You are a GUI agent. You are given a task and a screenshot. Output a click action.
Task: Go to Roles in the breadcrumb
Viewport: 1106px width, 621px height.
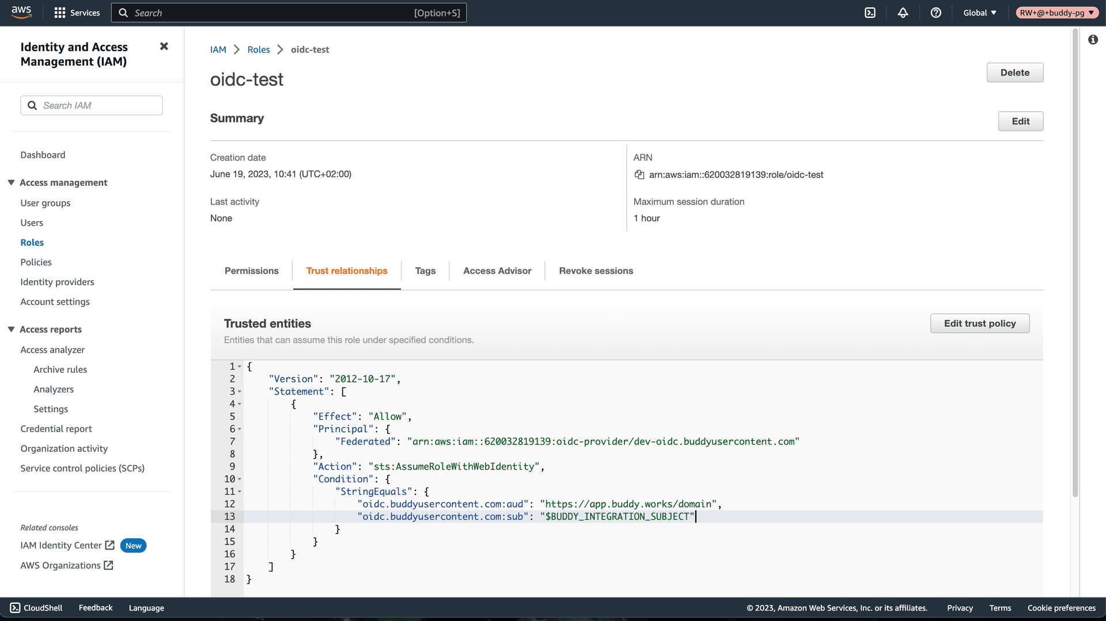pyautogui.click(x=259, y=49)
